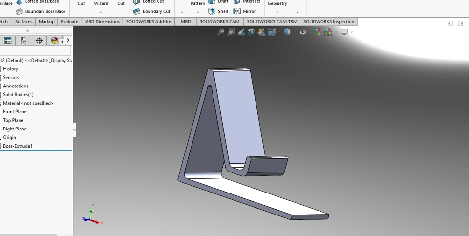Click the Display Style icon
The width and height of the screenshot is (469, 236).
coord(287,32)
